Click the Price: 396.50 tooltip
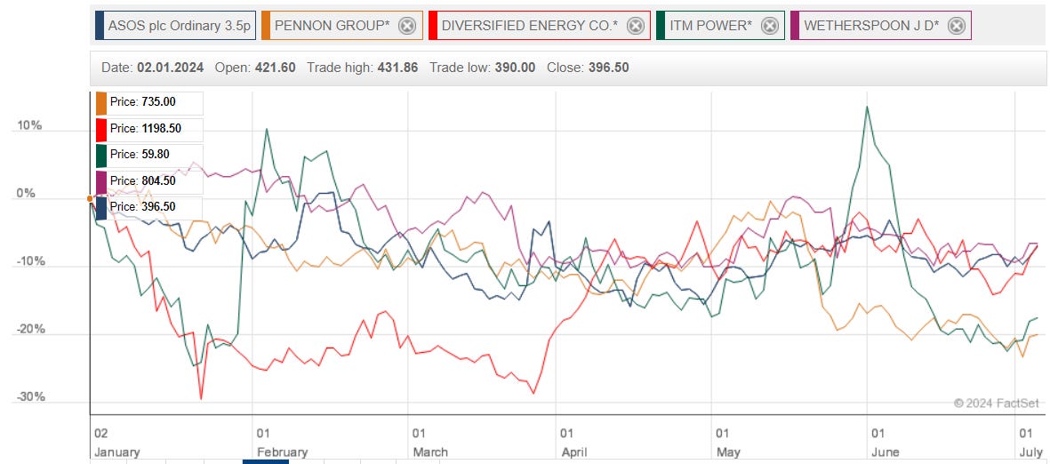 coord(149,207)
